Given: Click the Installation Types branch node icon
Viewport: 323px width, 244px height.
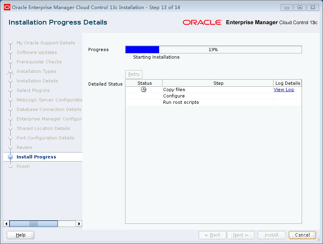Looking at the screenshot, I should coord(11,72).
